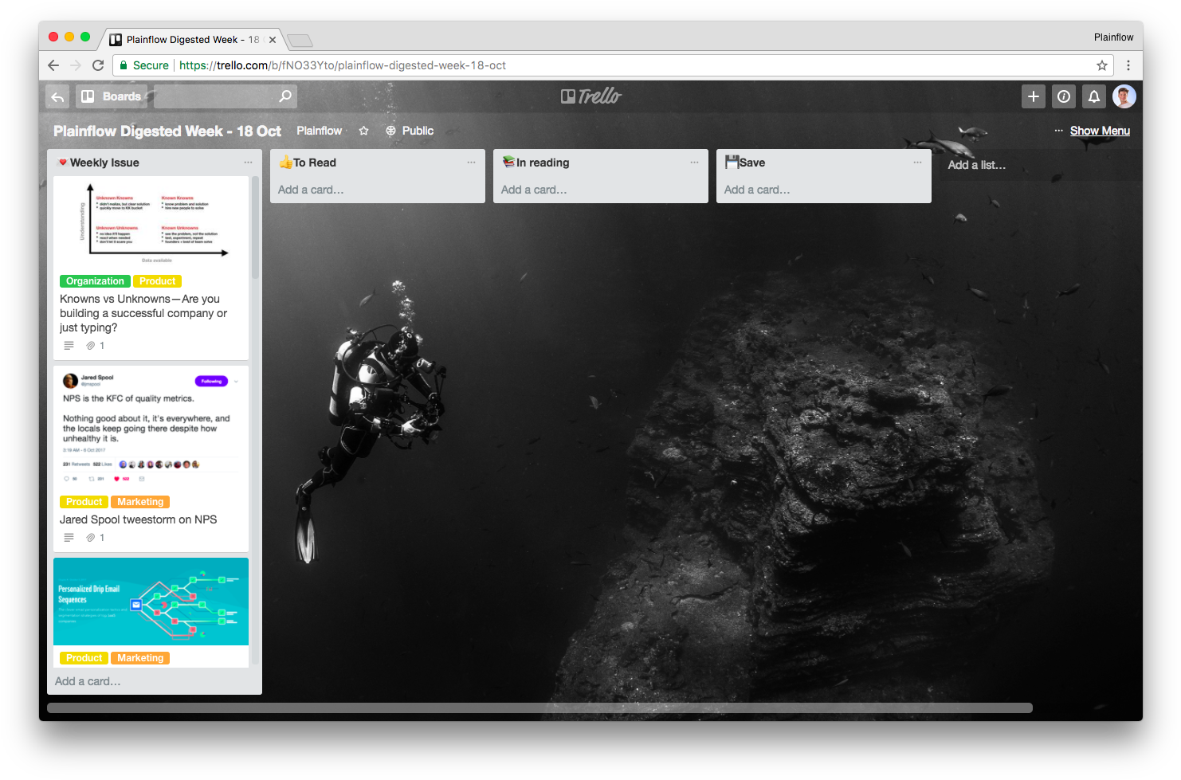Screen dimensions: 1181x780
Task: Click the paperclip badge on the Knowns vs Unknowns card
Action: coord(90,345)
